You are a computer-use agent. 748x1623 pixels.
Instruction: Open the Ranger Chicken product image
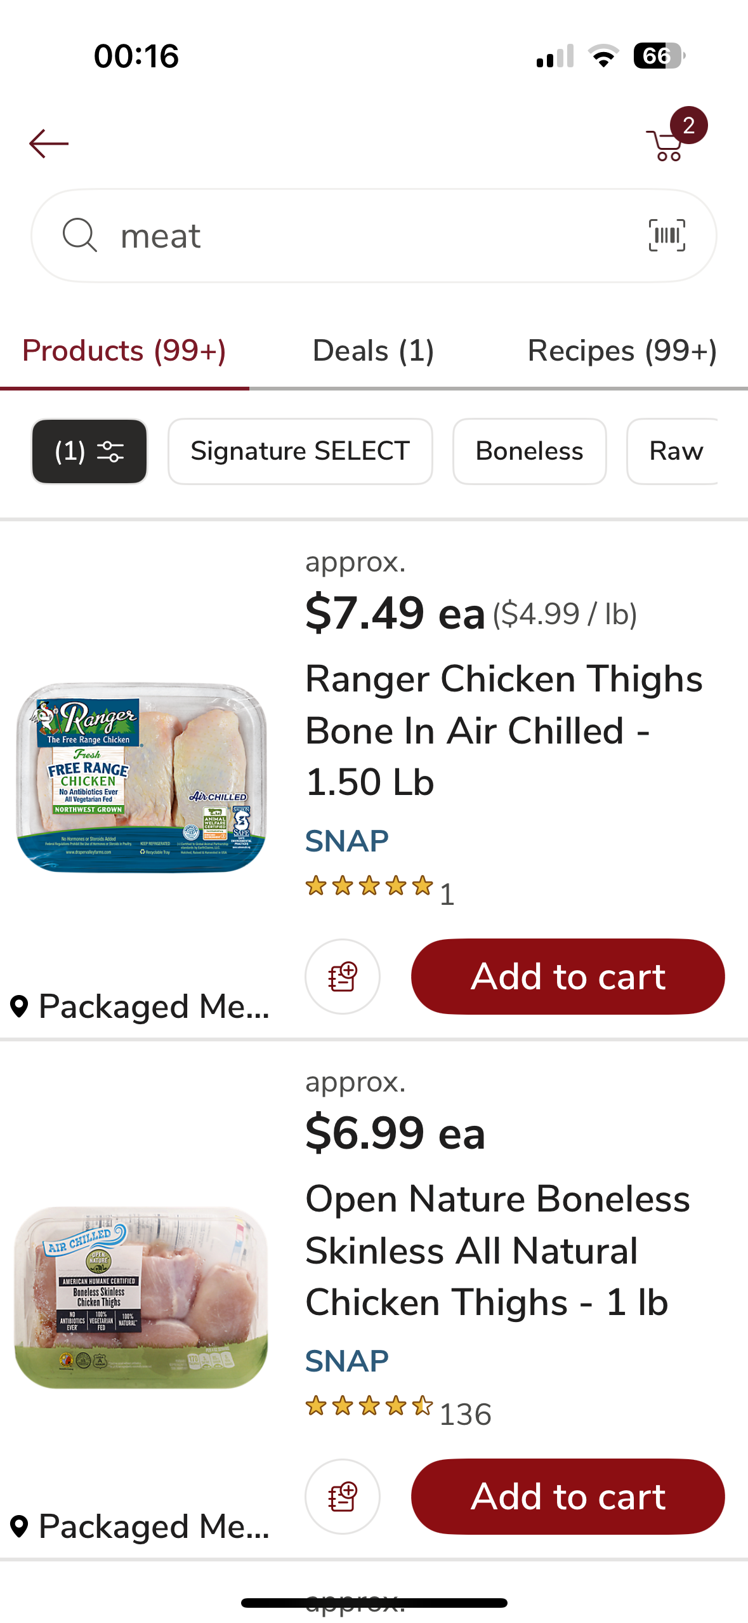click(141, 777)
